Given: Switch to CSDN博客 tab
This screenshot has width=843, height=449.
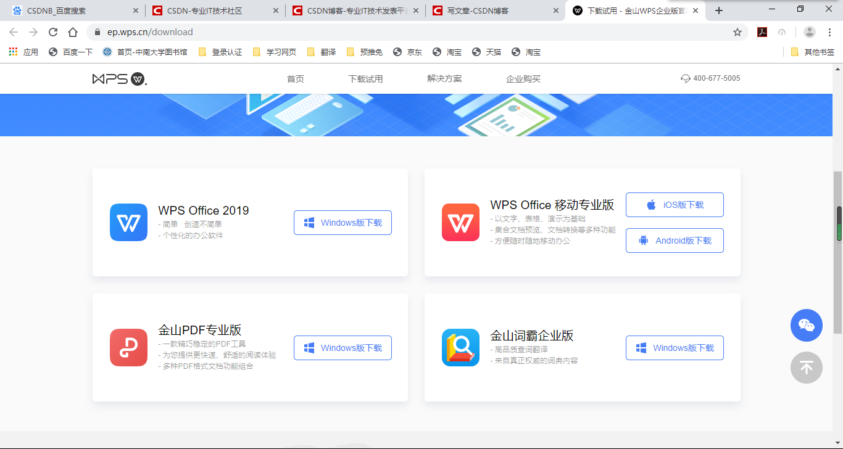Looking at the screenshot, I should pyautogui.click(x=356, y=10).
